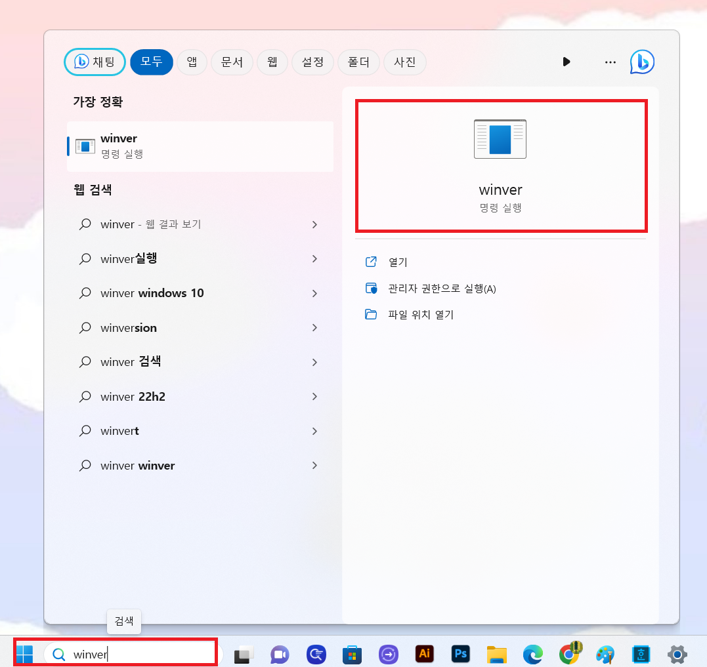The height and width of the screenshot is (667, 707).
Task: Open Google Chrome from the taskbar
Action: (x=568, y=654)
